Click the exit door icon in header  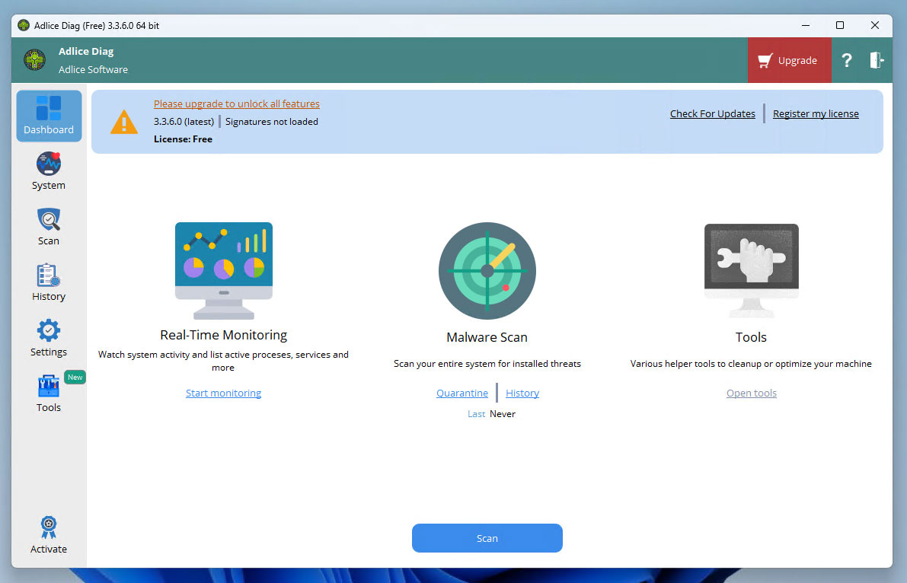point(877,61)
